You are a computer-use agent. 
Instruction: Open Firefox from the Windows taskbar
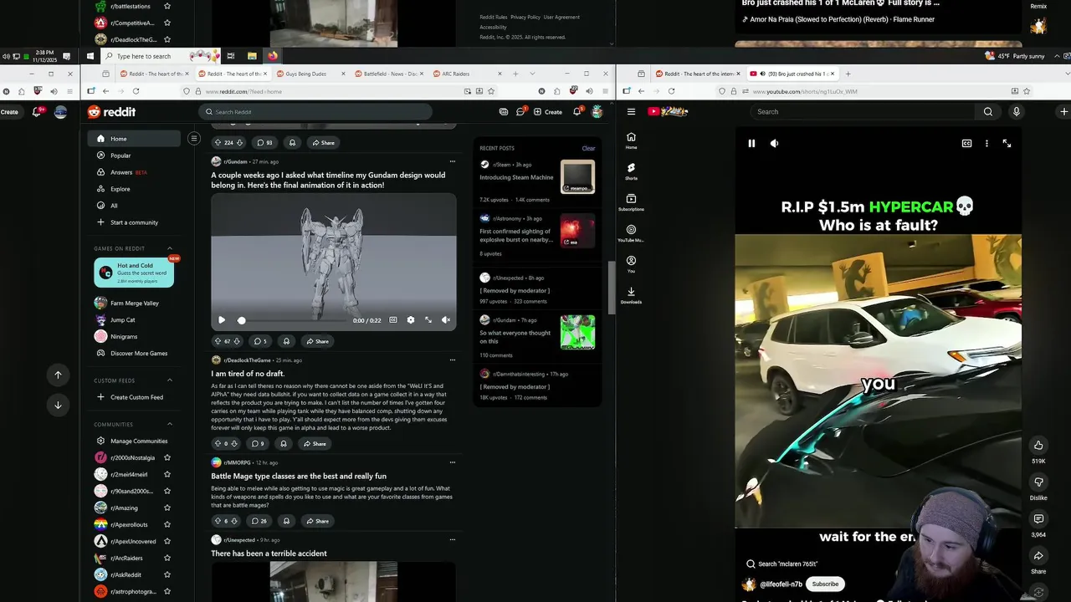tap(273, 56)
